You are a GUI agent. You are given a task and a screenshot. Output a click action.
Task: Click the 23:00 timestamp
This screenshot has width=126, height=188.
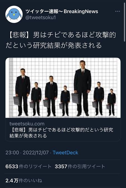point(12,153)
